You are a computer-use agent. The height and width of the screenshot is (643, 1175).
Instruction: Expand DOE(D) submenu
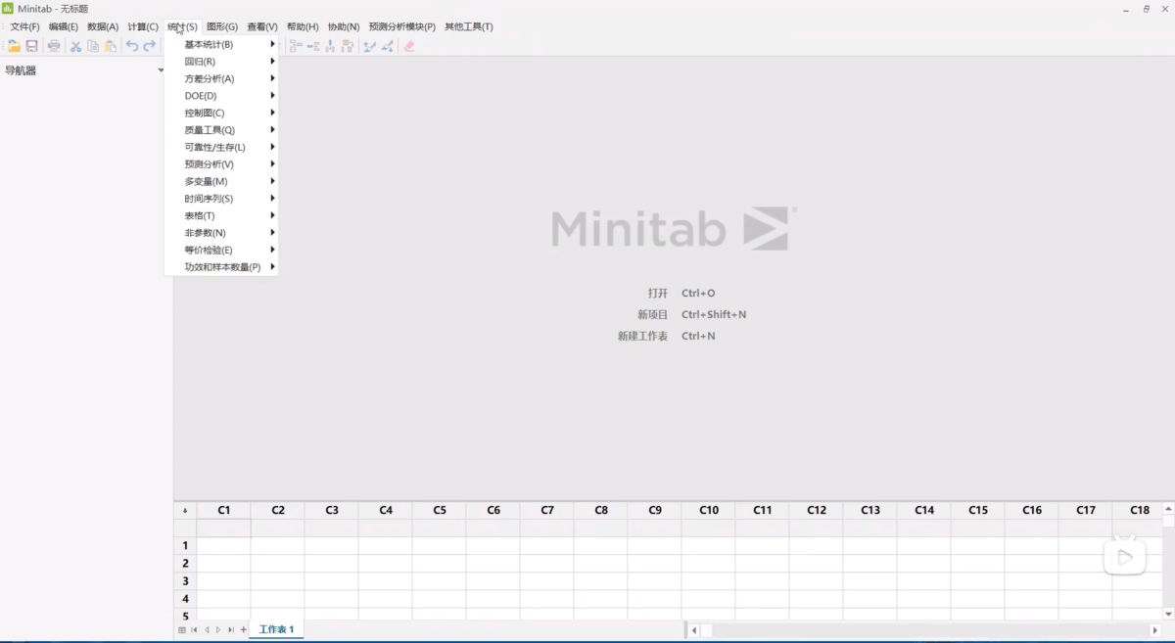tap(221, 96)
